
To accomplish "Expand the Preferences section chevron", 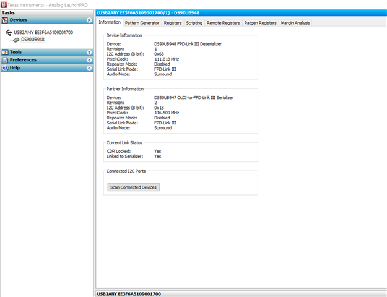I will tap(89, 60).
